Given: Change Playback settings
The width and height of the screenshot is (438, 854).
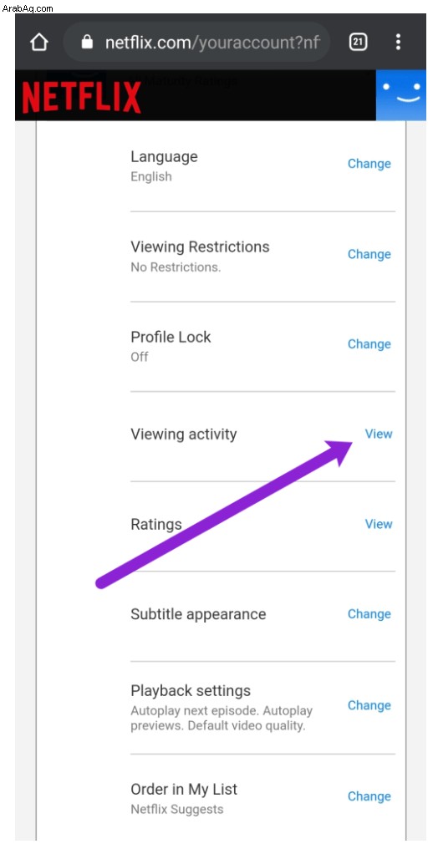Looking at the screenshot, I should 369,705.
